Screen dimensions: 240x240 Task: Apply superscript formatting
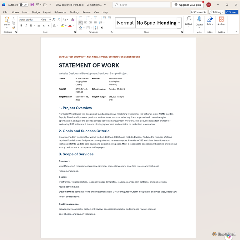(49, 26)
